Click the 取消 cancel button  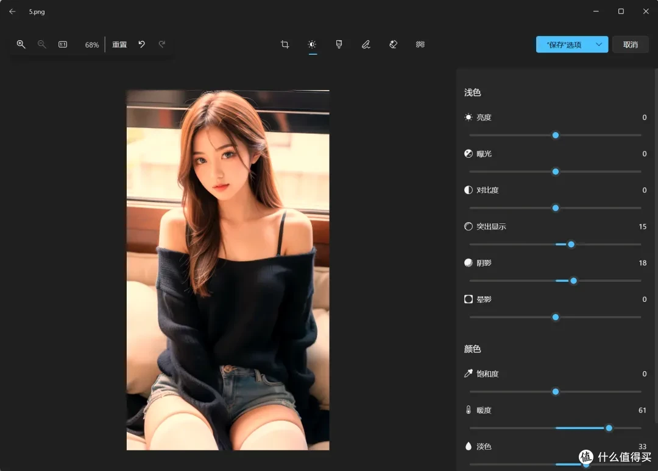(631, 44)
